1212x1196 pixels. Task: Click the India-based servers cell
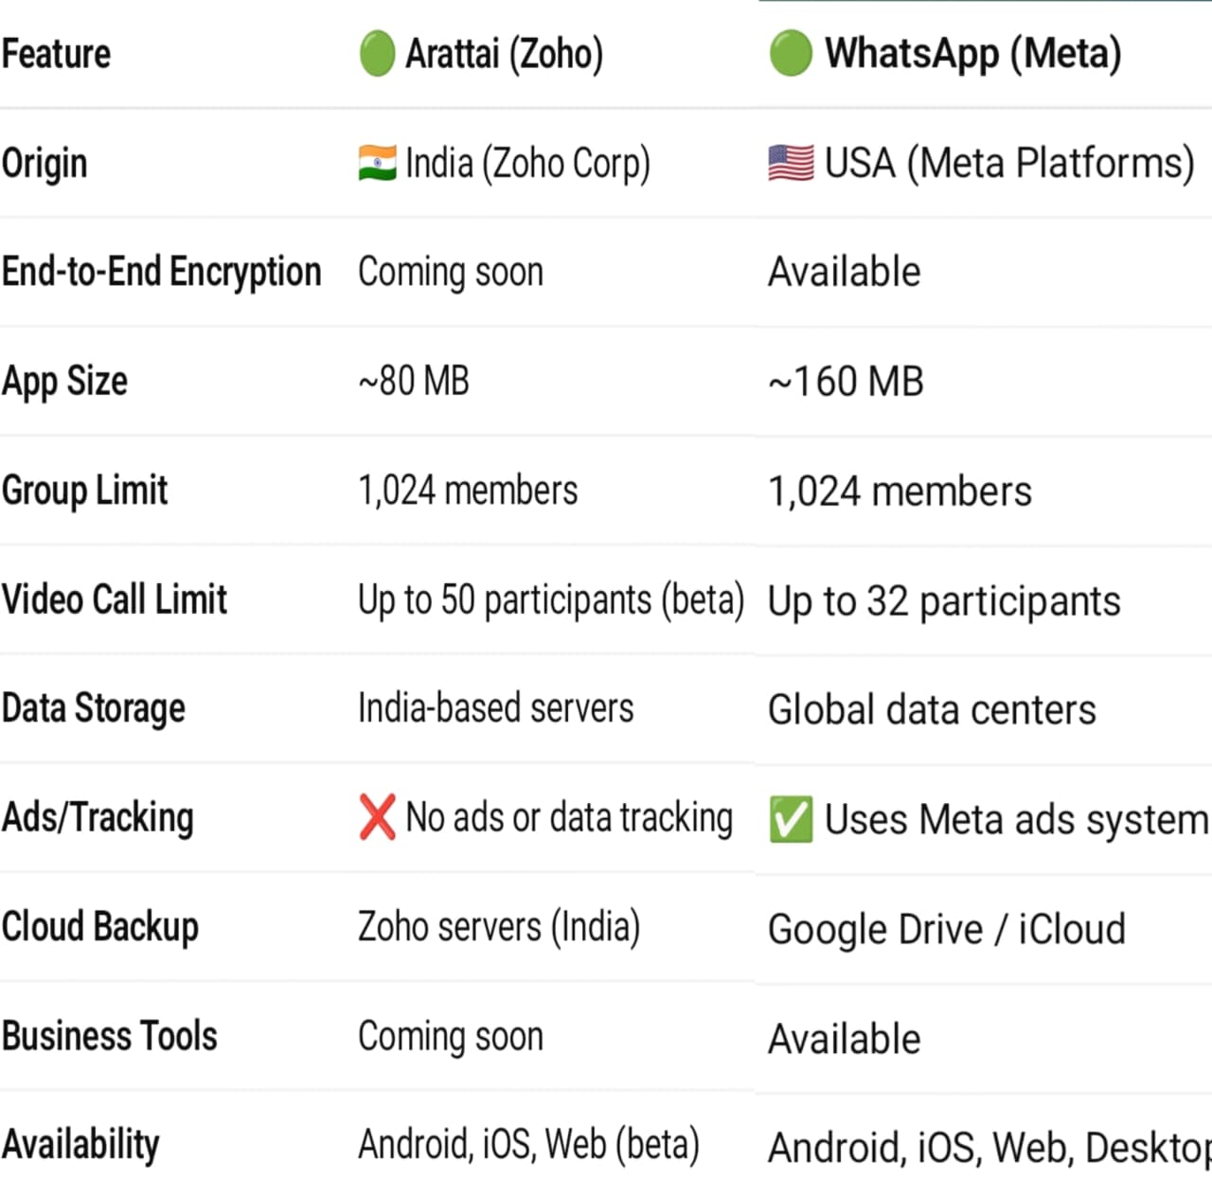(x=496, y=708)
